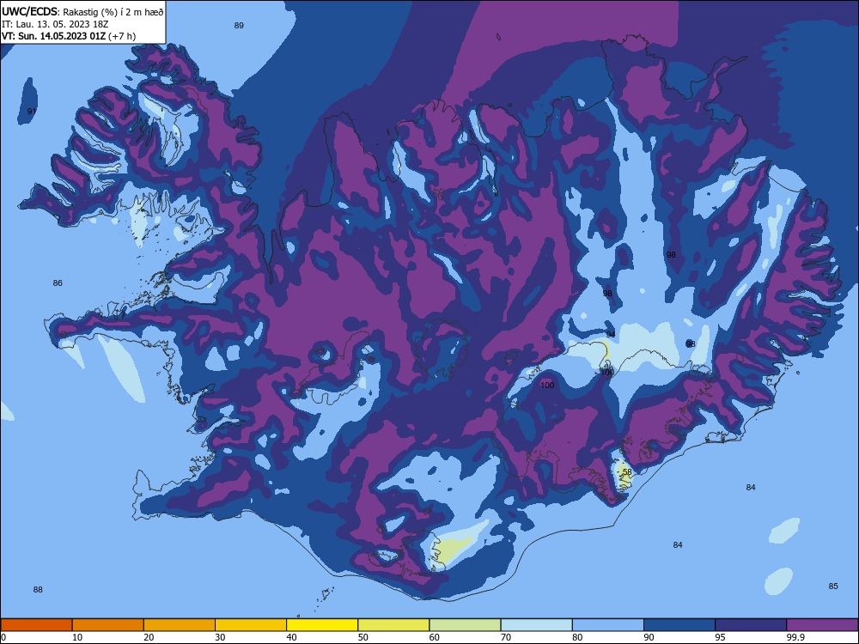Click the initial time line 'IT: Lau. 13. 05. 2023 18Z'
859x644 pixels.
[55, 24]
